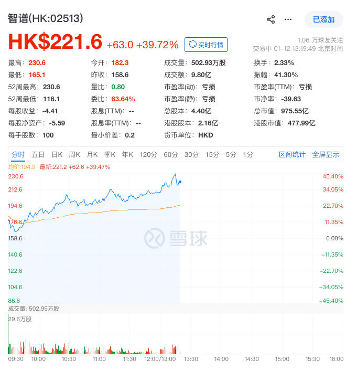357x371 pixels.
Task: Click the share icon near the title
Action: [271, 19]
